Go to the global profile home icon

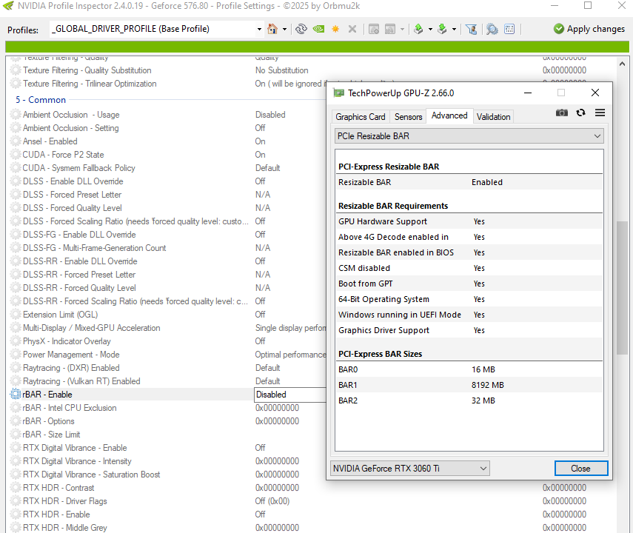(x=272, y=29)
